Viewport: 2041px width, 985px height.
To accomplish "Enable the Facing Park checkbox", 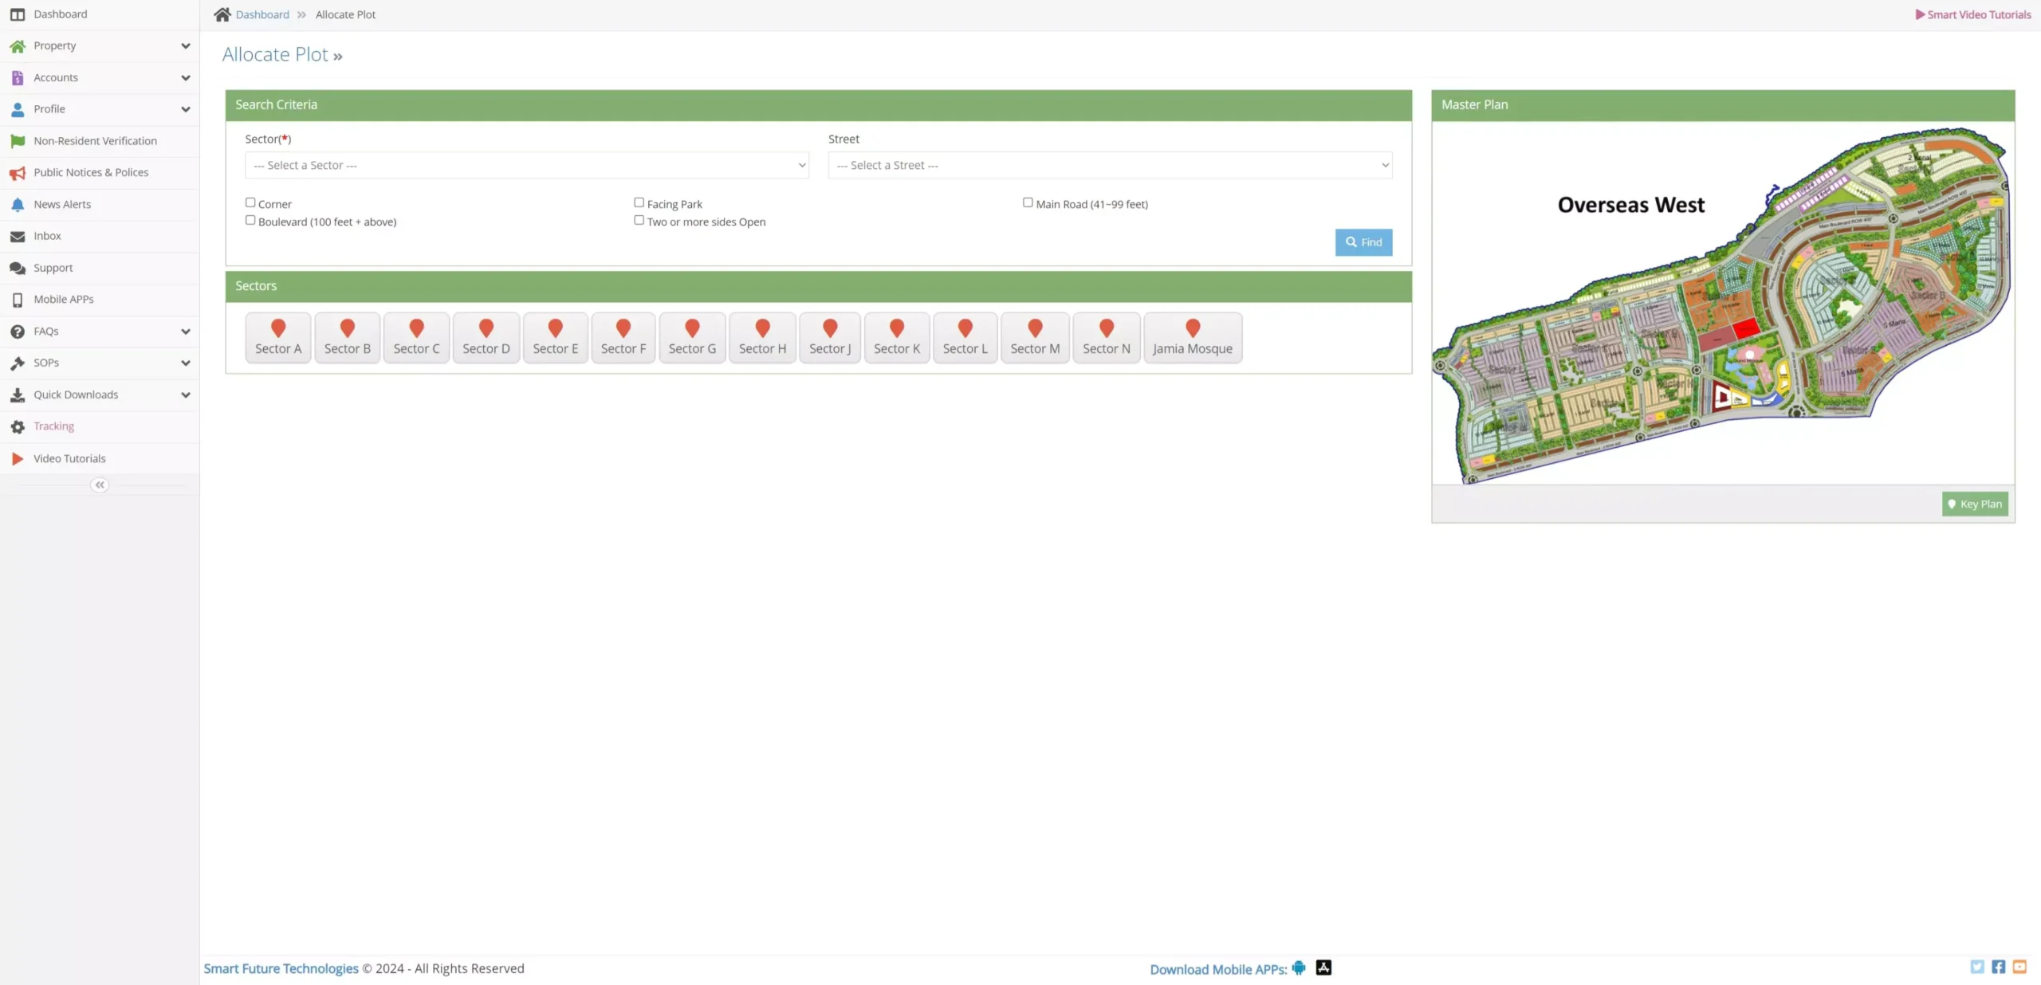I will 638,202.
